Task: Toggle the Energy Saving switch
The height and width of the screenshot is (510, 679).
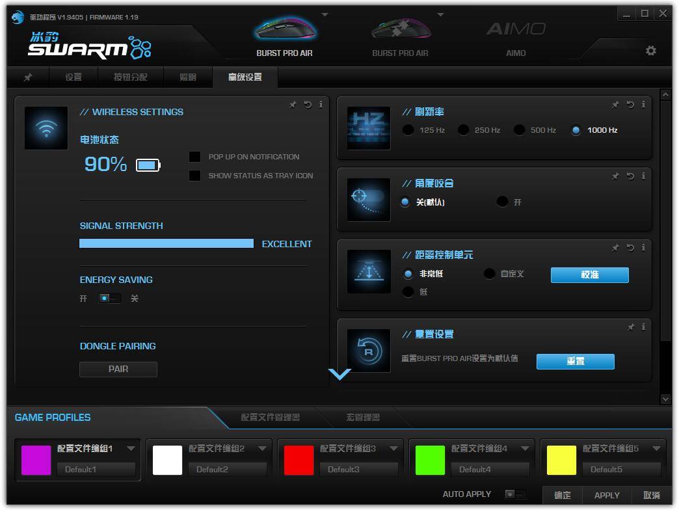Action: pos(109,299)
